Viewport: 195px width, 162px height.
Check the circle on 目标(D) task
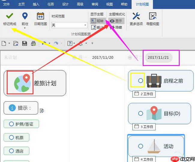pos(140,113)
